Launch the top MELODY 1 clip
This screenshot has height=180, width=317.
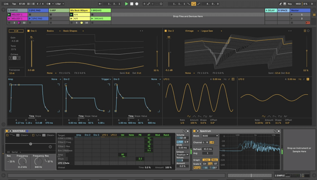(x=9, y=15)
